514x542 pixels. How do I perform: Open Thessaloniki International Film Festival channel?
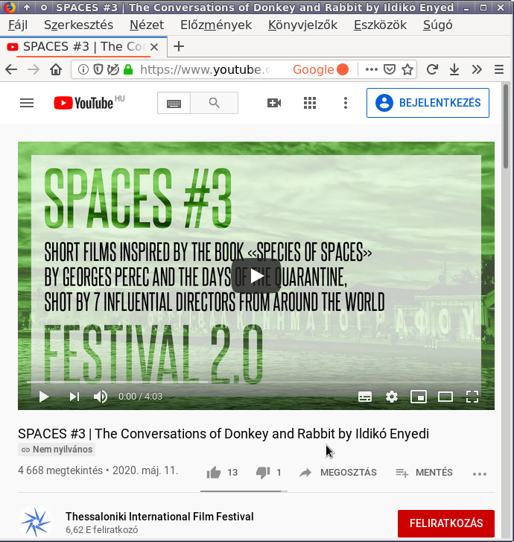159,517
